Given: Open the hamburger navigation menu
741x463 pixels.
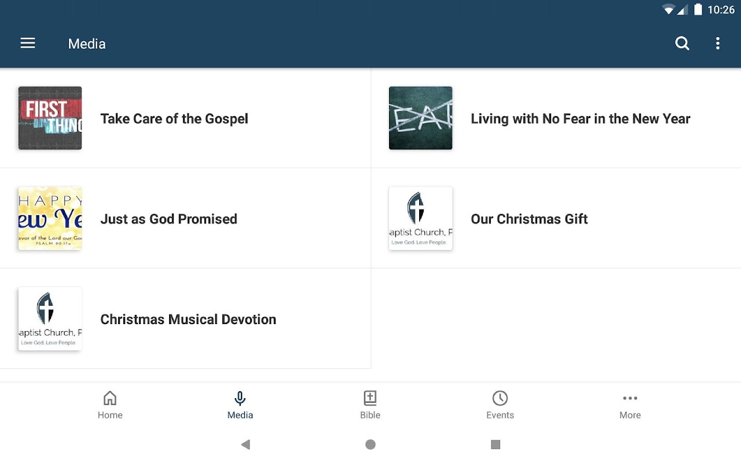Looking at the screenshot, I should pyautogui.click(x=28, y=43).
